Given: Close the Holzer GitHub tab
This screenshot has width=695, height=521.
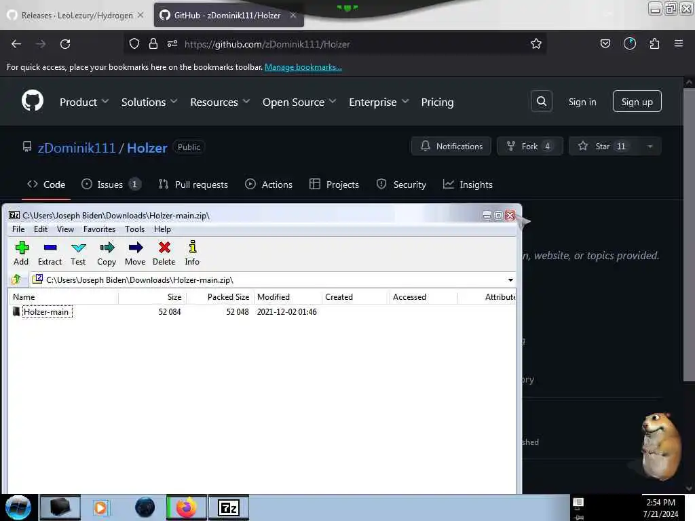Looking at the screenshot, I should 293,15.
